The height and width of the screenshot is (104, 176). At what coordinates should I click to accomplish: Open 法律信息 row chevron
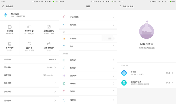tap(55, 100)
